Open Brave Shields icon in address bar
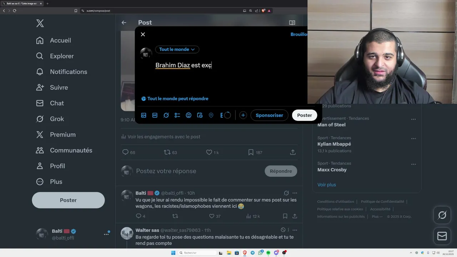 pos(263,11)
